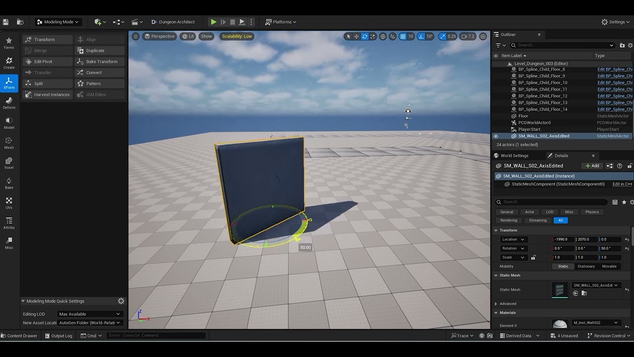Open the Location type dropdown

[513, 239]
